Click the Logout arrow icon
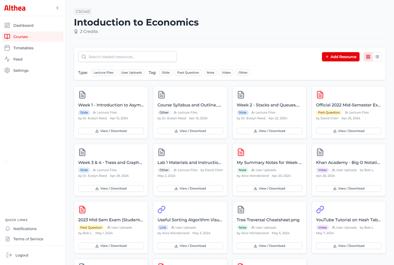The height and width of the screenshot is (265, 394). [9, 255]
